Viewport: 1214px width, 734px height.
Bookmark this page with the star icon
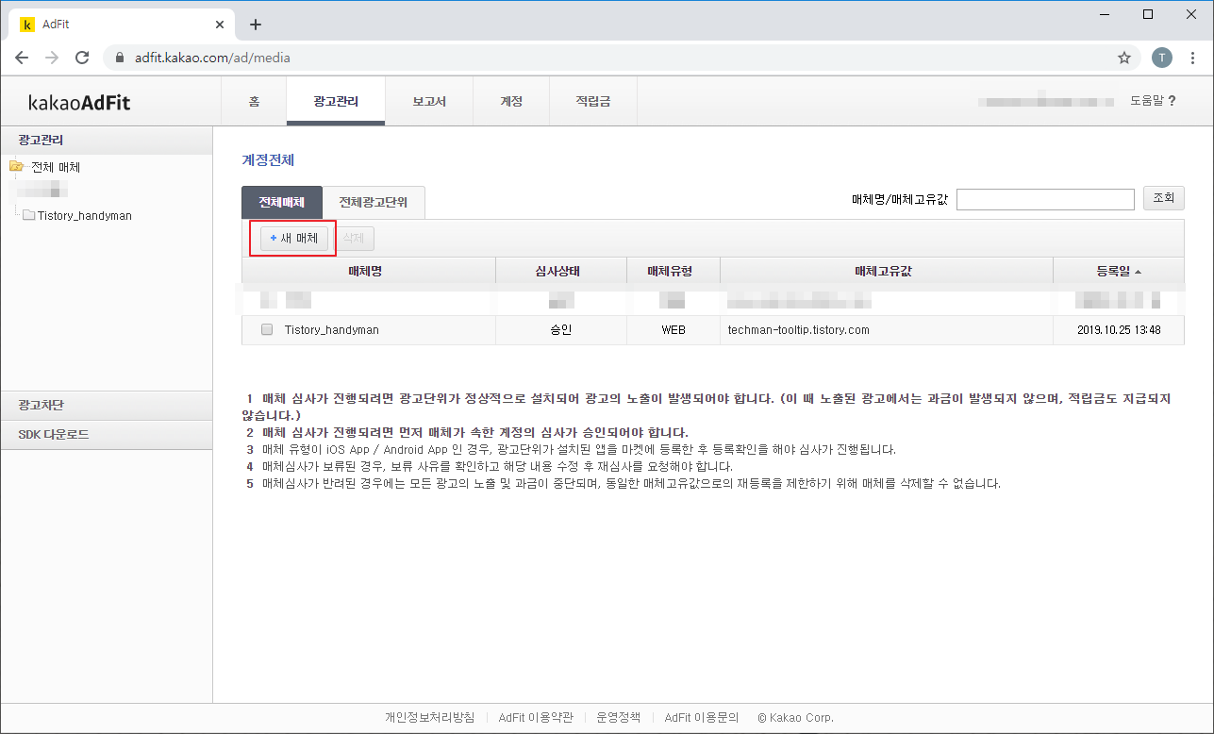[1124, 58]
